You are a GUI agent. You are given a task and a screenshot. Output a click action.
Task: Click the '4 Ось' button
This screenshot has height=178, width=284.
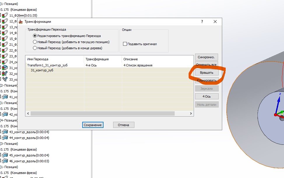coord(207,96)
